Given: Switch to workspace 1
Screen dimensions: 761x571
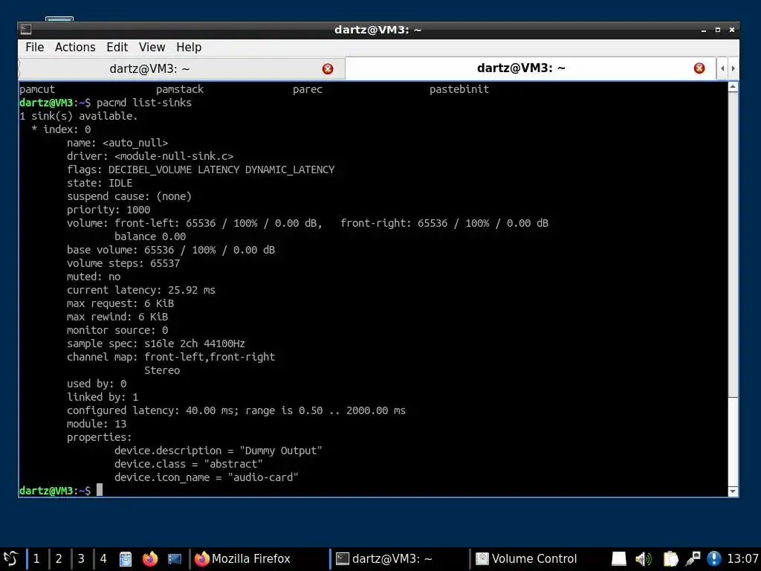Looking at the screenshot, I should click(36, 558).
